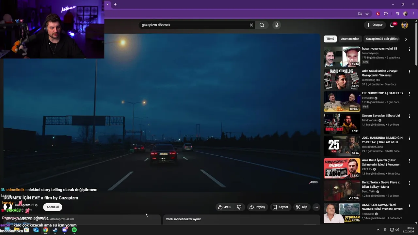Dislike the video
This screenshot has height=235, width=418.
pyautogui.click(x=239, y=207)
